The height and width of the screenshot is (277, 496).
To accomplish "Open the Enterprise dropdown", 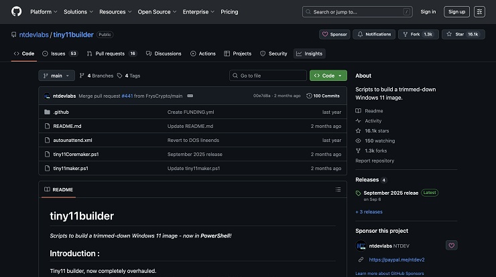I will point(198,11).
